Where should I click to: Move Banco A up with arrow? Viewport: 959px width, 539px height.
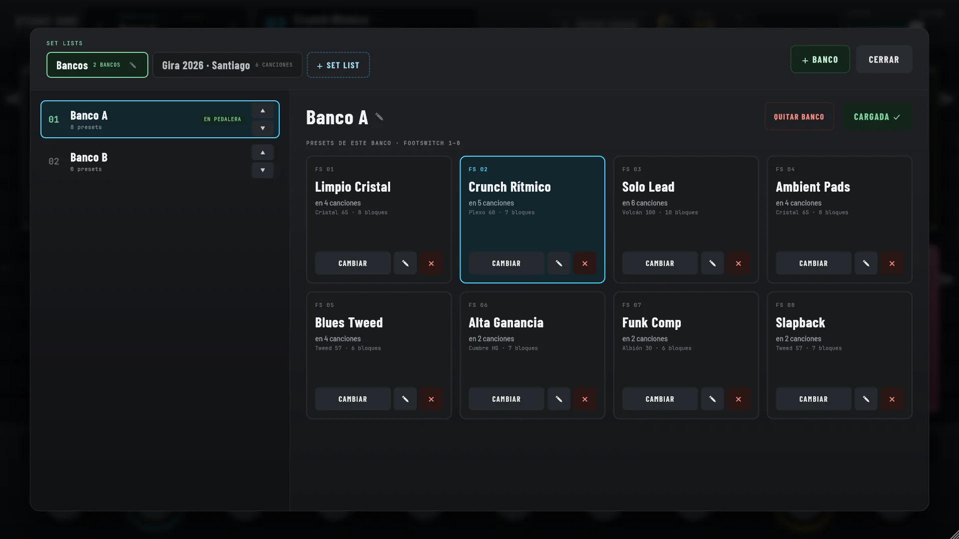click(x=263, y=111)
